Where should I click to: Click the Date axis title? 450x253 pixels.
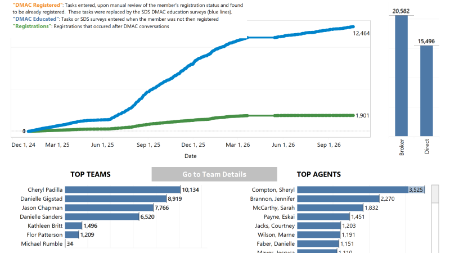pos(191,156)
